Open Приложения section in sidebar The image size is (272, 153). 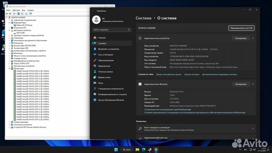coord(104,66)
